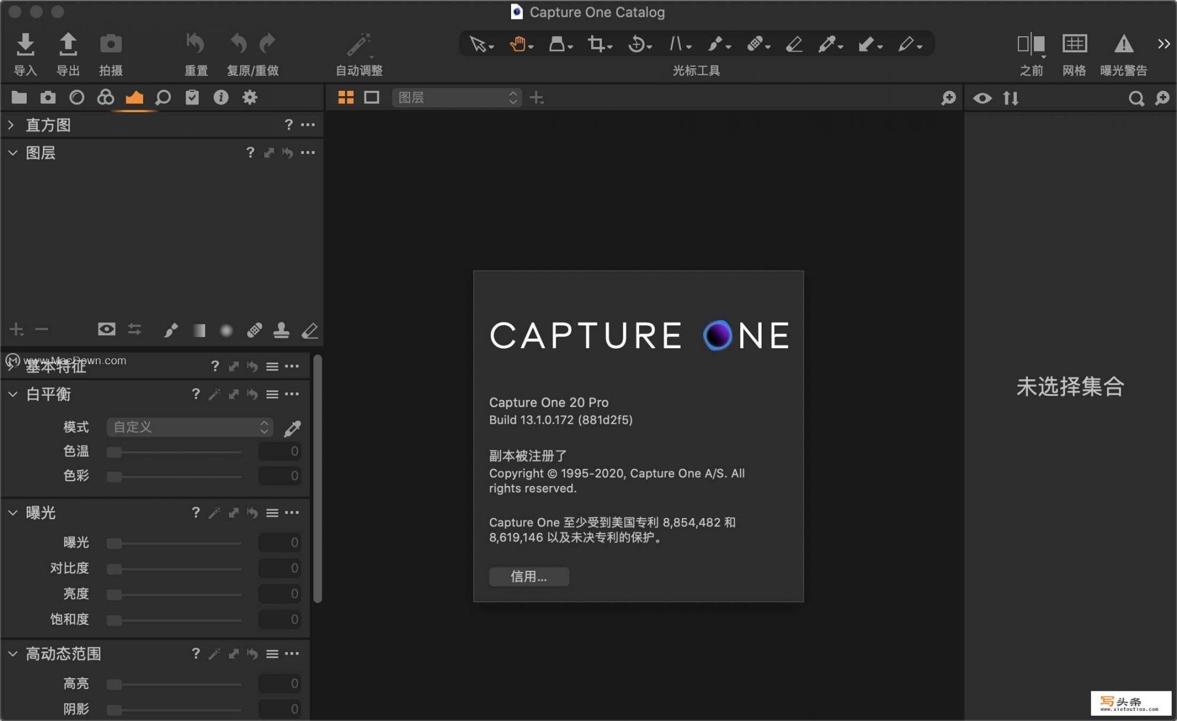Click the Import (导入) toolbar icon

pyautogui.click(x=25, y=44)
